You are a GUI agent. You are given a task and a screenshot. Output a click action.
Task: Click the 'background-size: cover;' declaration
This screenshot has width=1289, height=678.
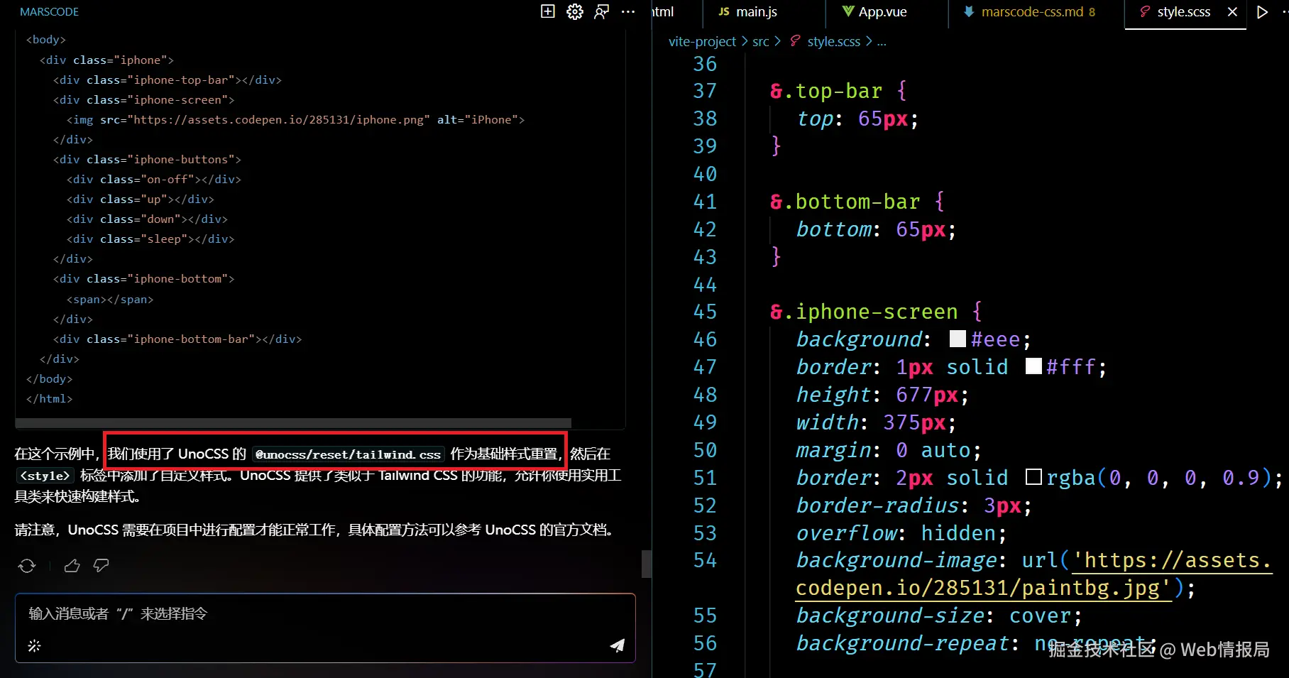(939, 616)
